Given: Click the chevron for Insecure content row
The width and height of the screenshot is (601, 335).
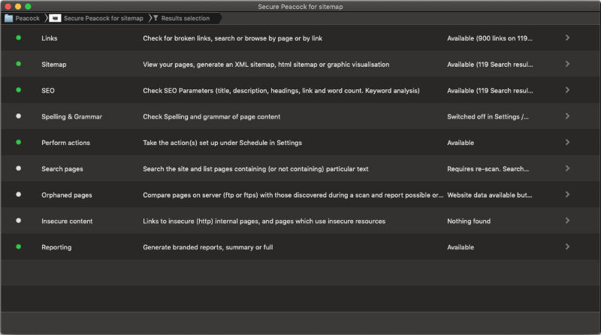Looking at the screenshot, I should [x=567, y=221].
